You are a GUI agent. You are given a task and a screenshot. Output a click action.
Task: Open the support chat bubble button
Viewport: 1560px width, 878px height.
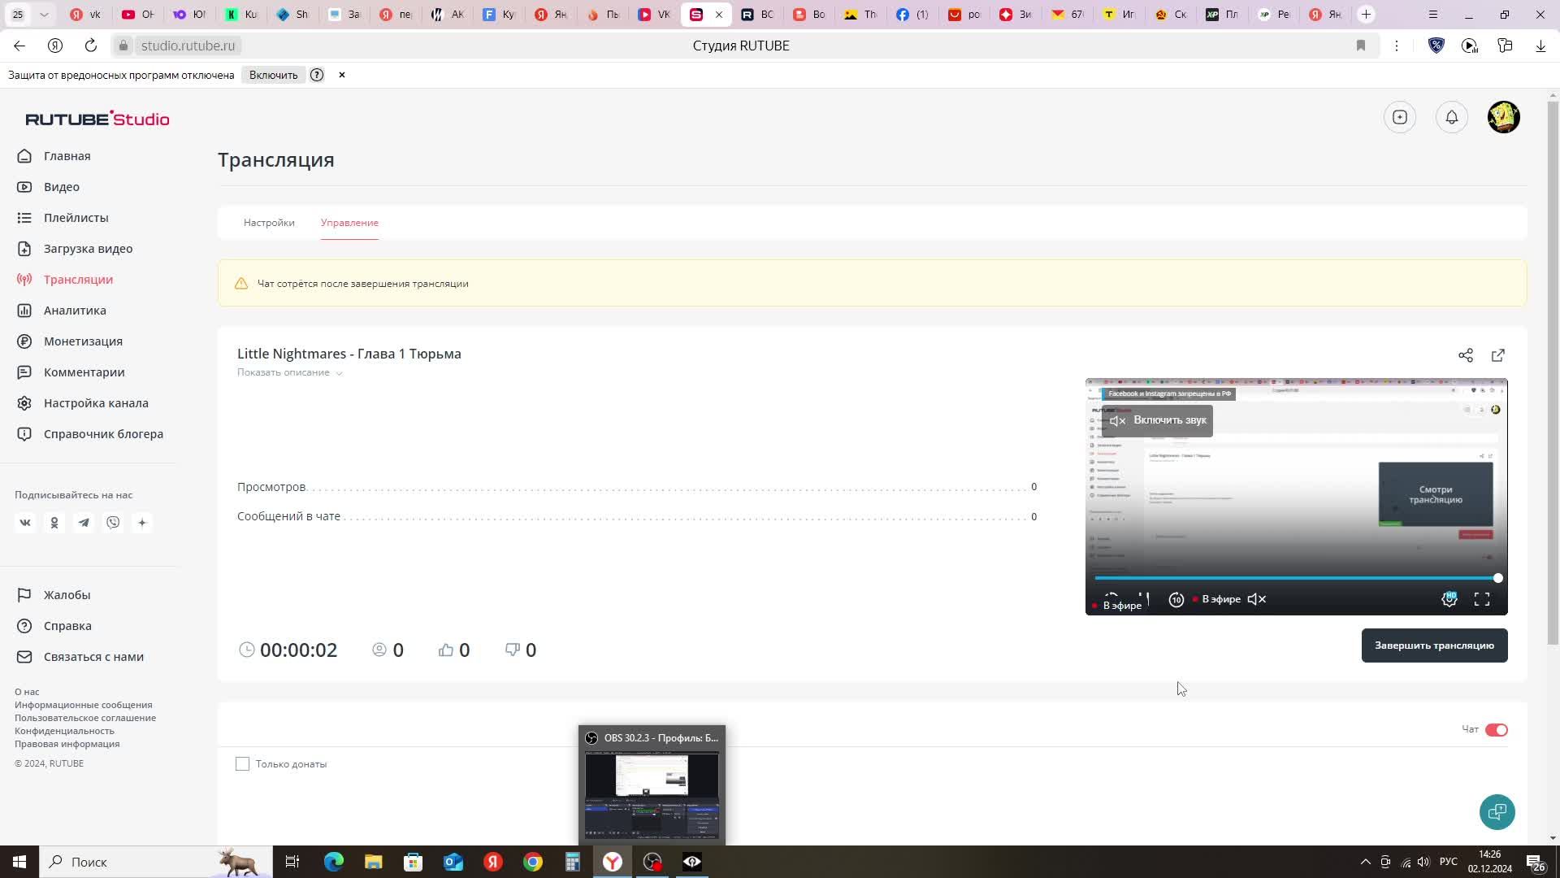1497,812
